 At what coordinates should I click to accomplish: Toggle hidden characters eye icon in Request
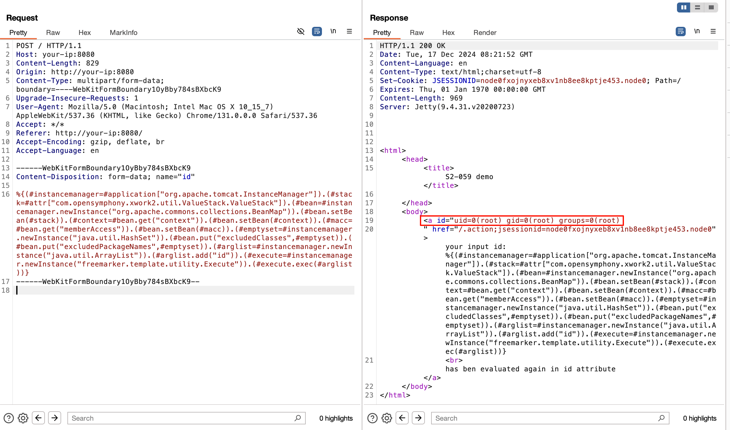(300, 32)
